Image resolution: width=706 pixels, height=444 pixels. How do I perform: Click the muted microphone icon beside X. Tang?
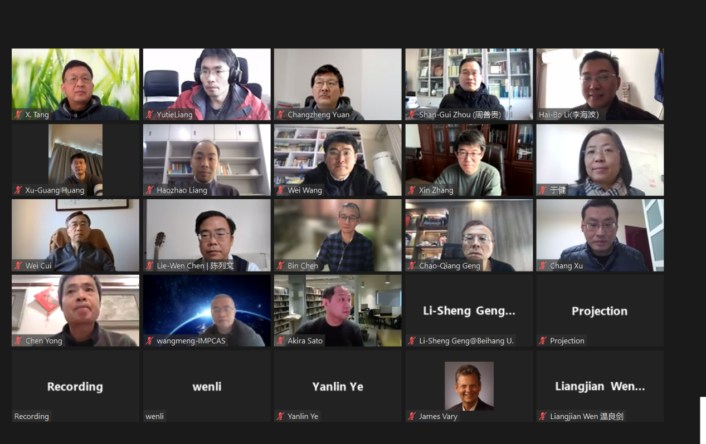coord(18,115)
